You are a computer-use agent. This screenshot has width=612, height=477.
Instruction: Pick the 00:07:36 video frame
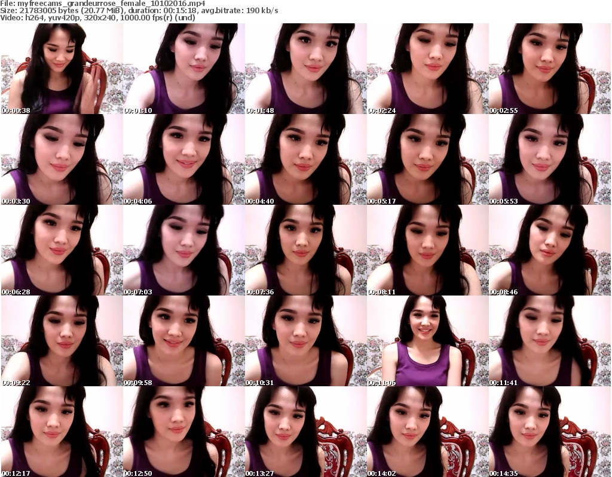pyautogui.click(x=306, y=250)
